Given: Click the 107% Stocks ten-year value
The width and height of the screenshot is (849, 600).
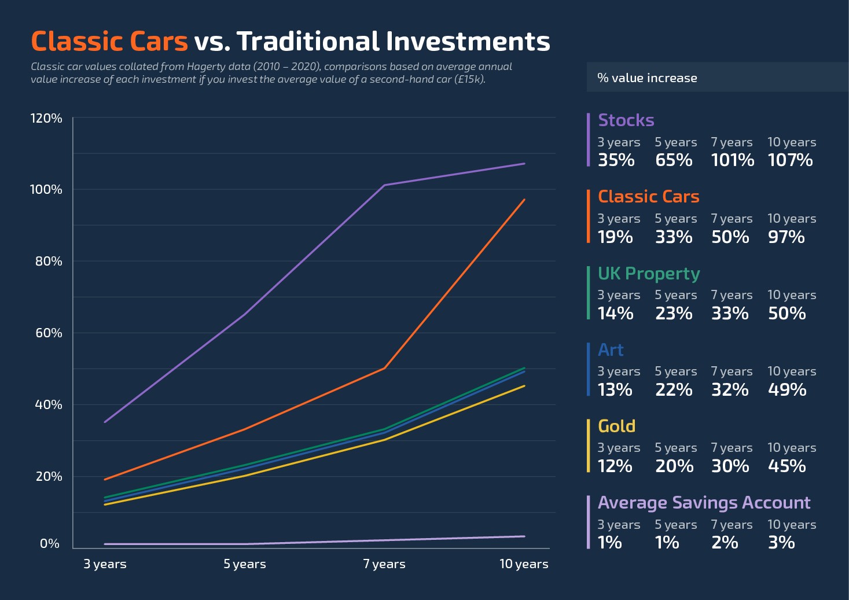Looking at the screenshot, I should [790, 160].
